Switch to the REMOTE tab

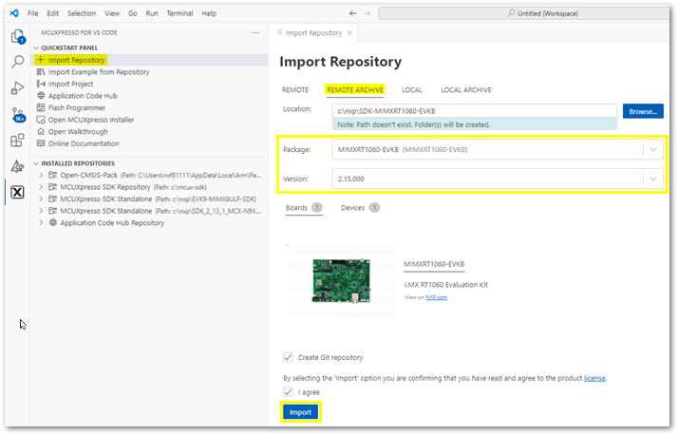pos(295,90)
